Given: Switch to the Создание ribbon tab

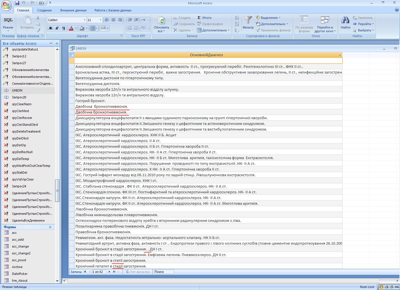Looking at the screenshot, I should click(45, 10).
